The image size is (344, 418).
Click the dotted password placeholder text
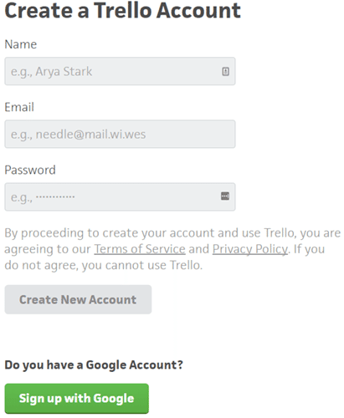pos(55,197)
